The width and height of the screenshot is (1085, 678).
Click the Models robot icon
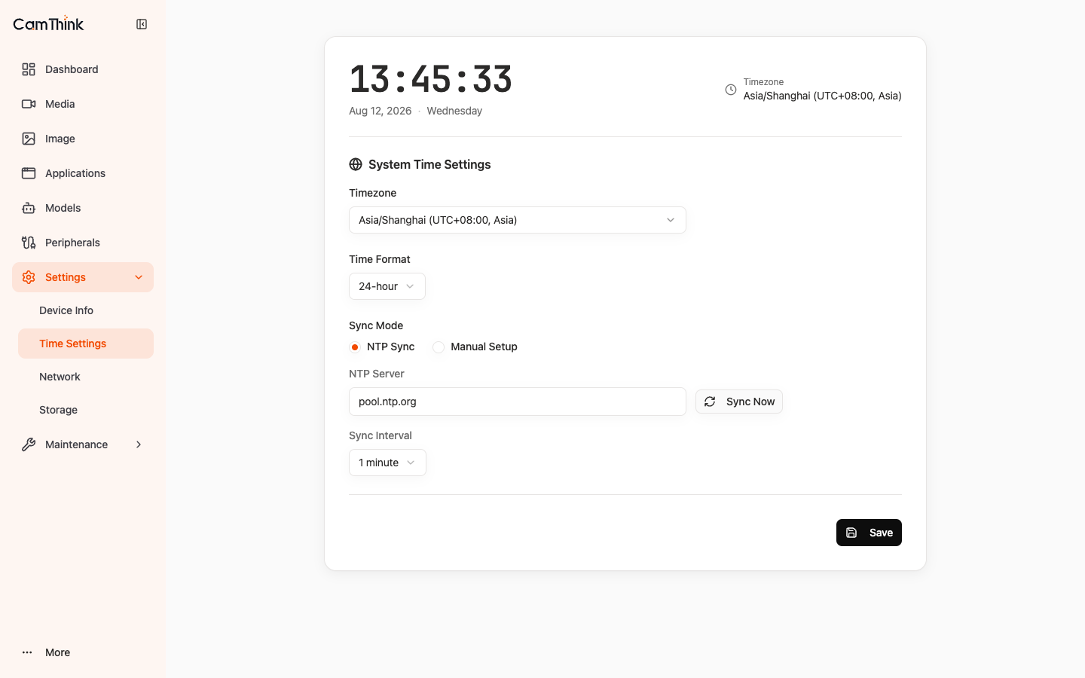(29, 208)
